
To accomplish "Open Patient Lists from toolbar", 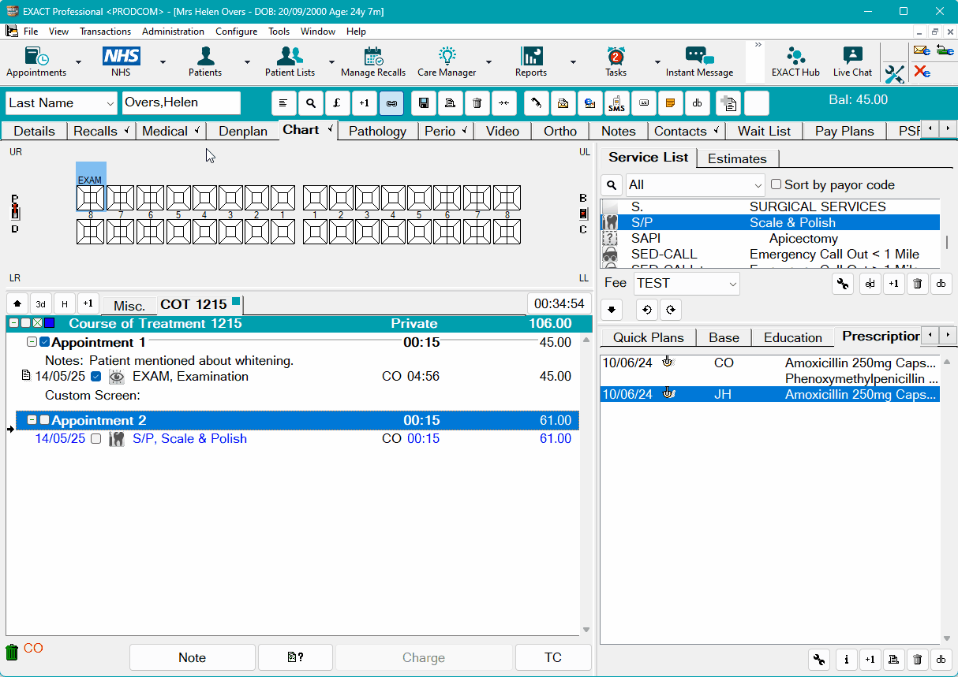I will click(x=290, y=61).
